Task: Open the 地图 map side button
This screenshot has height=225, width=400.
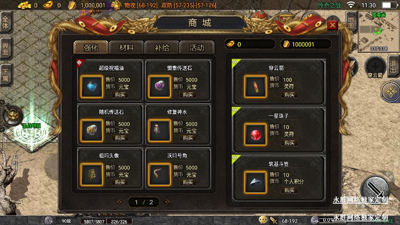Action: 351,23
